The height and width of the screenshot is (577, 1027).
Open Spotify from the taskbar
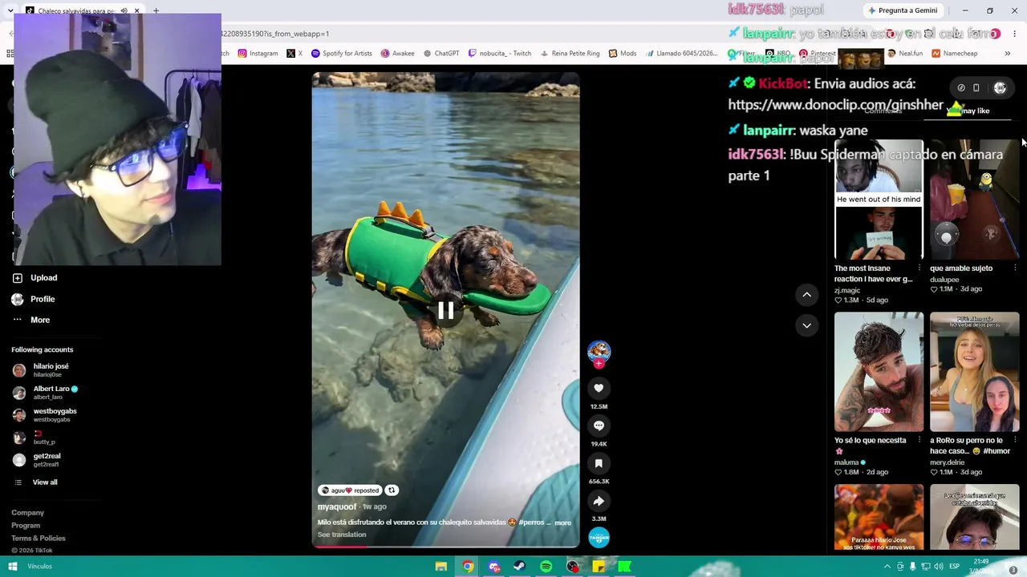click(546, 567)
